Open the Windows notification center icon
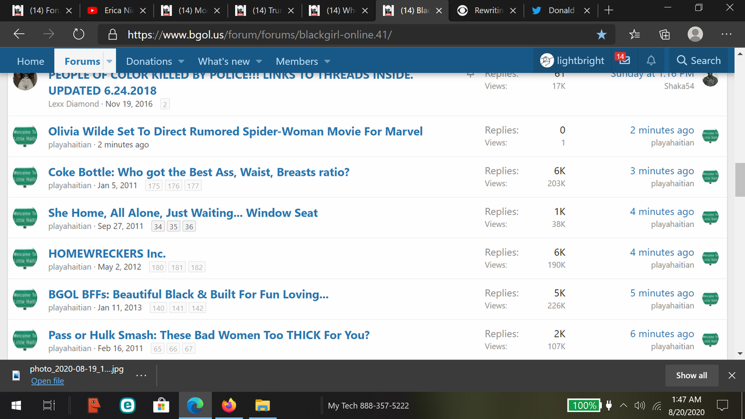The height and width of the screenshot is (419, 745). 722,405
